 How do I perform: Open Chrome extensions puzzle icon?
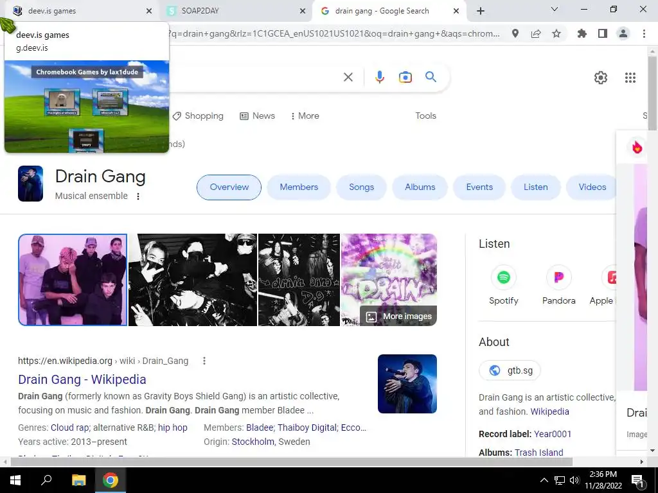click(x=582, y=33)
